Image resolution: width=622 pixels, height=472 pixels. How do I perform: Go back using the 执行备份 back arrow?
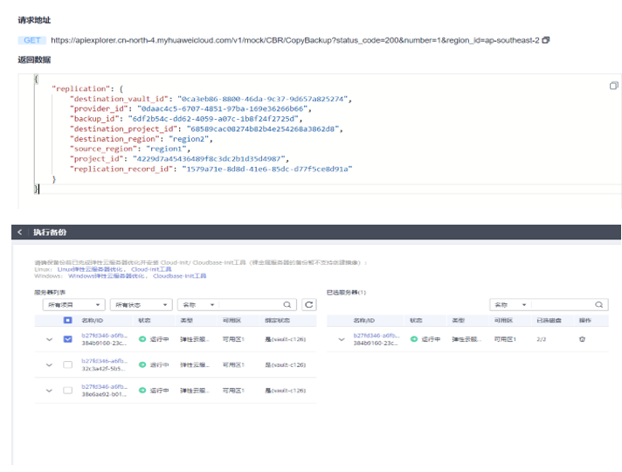[20, 232]
